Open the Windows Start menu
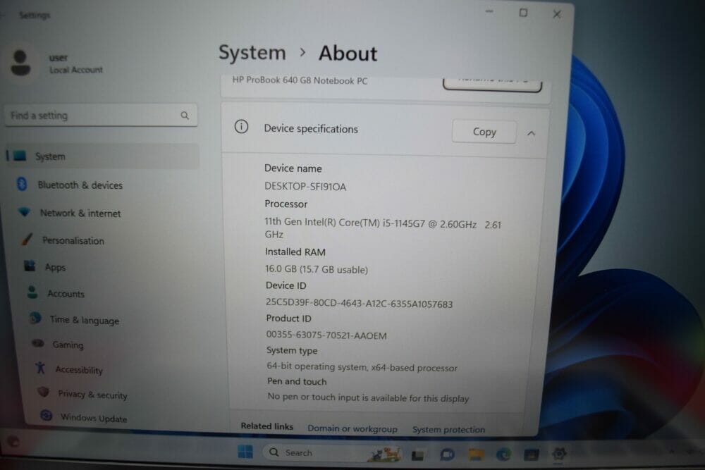Viewport: 705px width, 470px height. (245, 452)
